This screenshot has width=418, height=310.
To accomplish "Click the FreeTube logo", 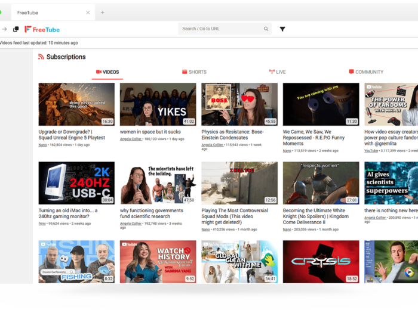I will tap(42, 29).
